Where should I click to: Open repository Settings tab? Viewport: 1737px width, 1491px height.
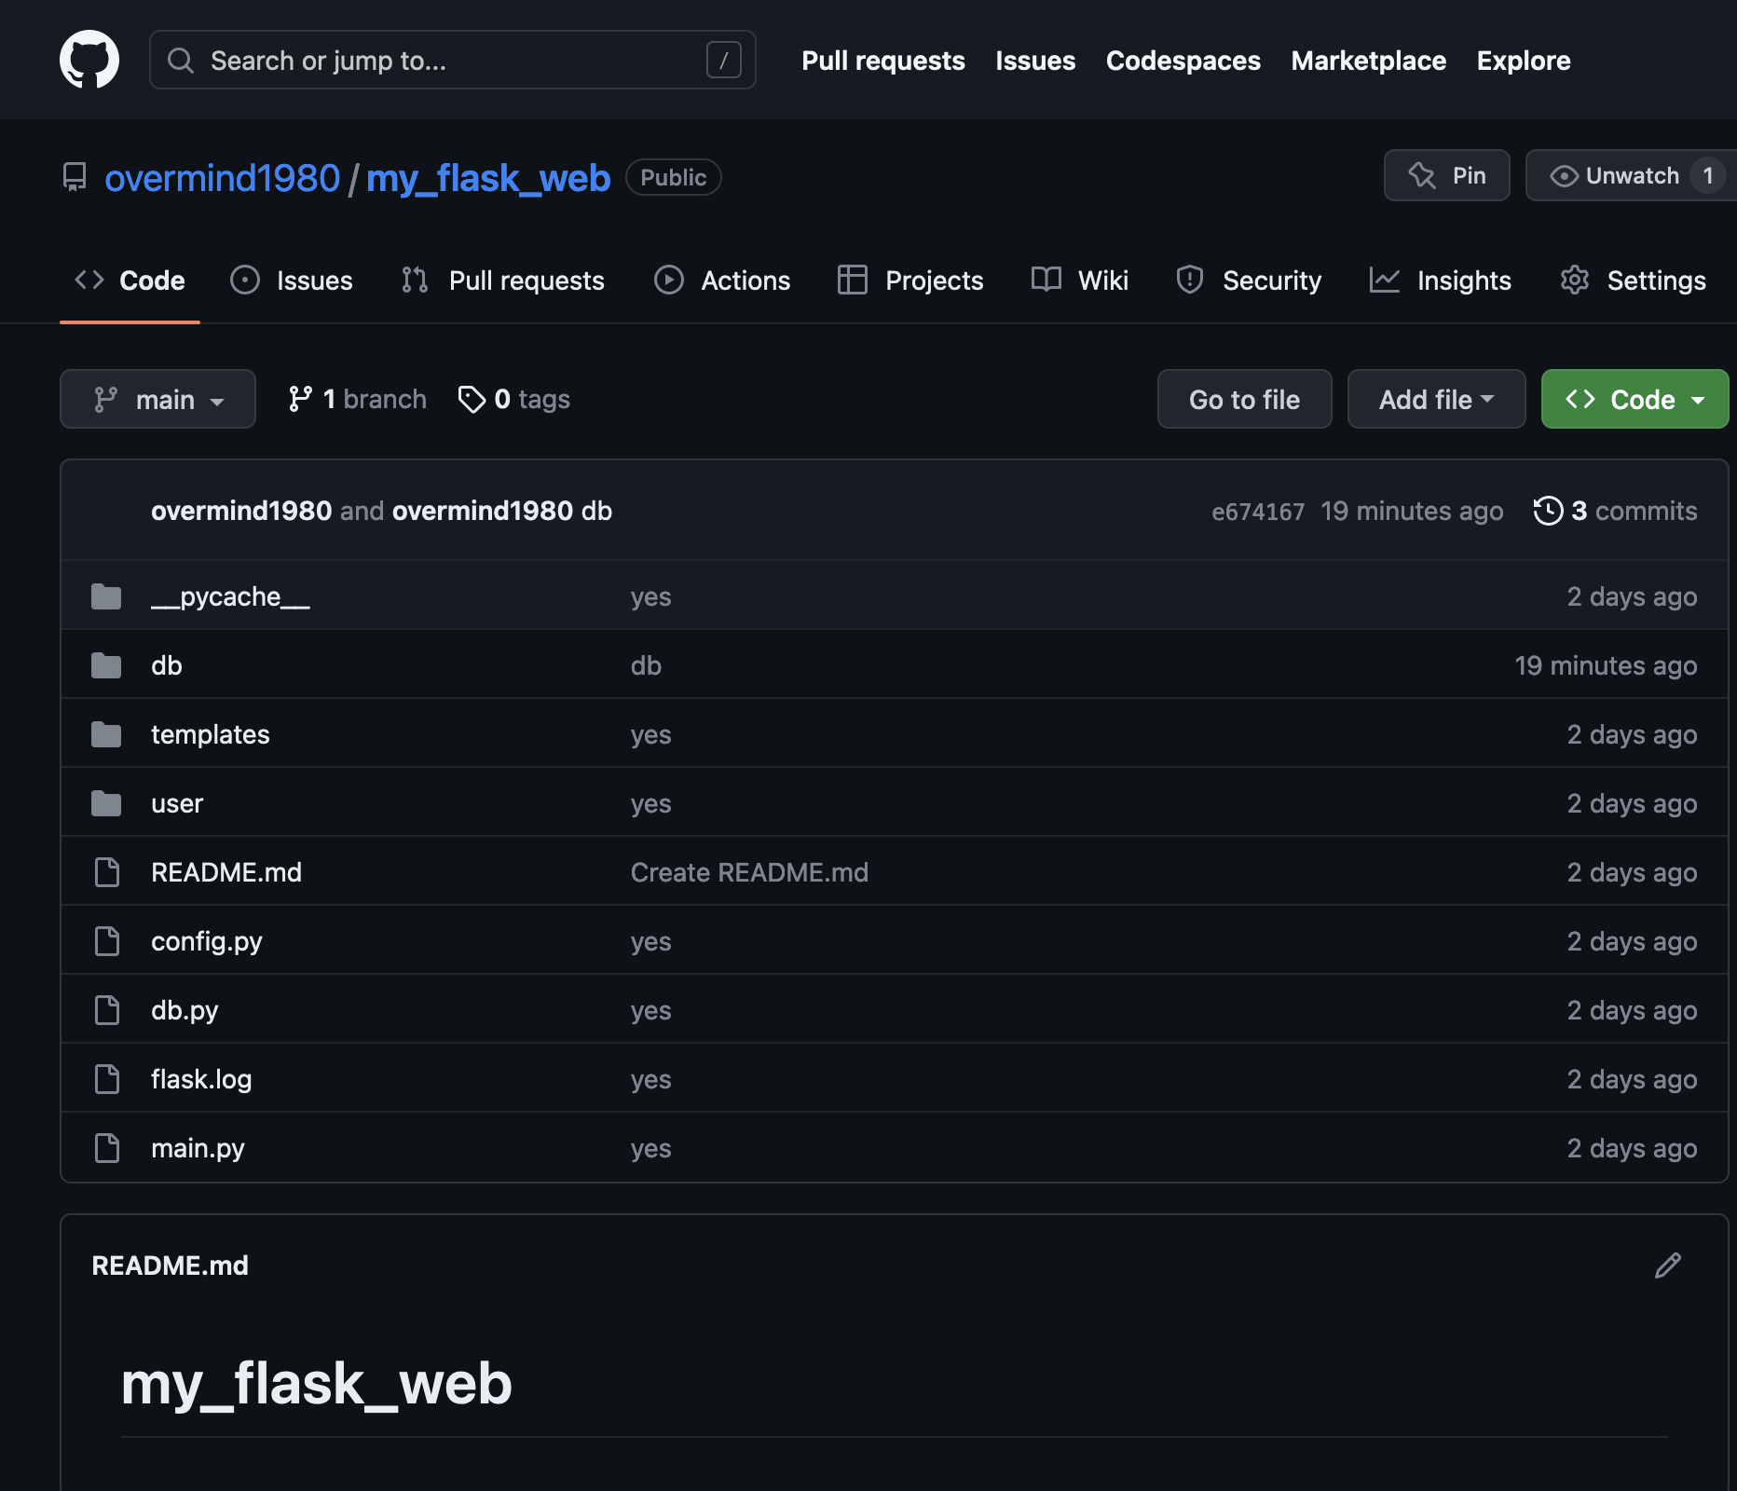[1634, 280]
